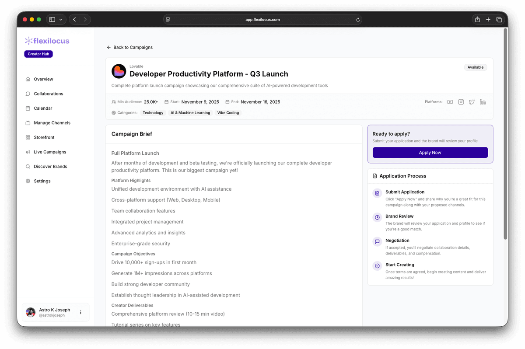525x349 pixels.
Task: Go to Live Campaigns section
Action: point(50,152)
